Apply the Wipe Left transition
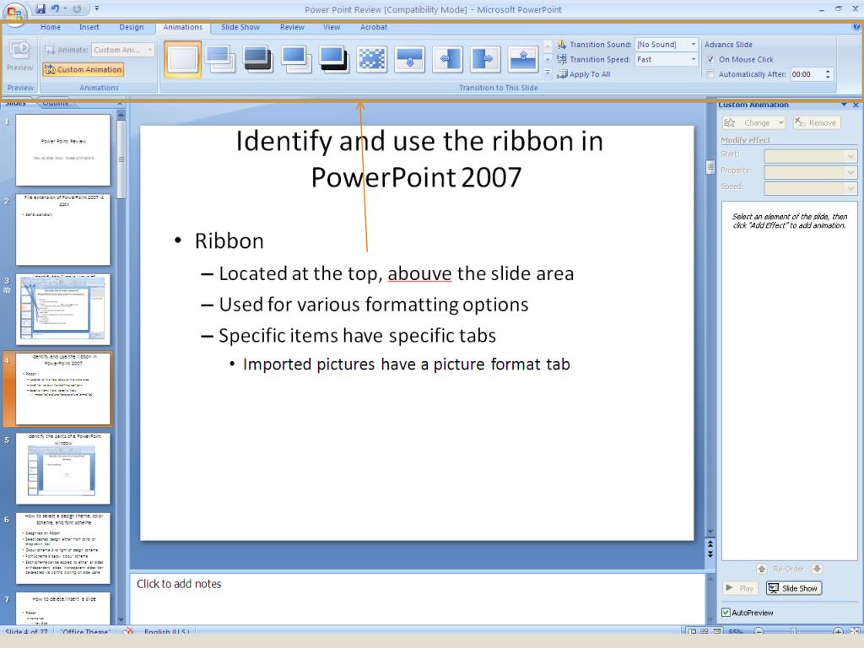864x648 pixels. point(447,59)
